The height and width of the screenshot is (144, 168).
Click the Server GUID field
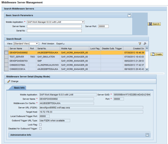132,95
